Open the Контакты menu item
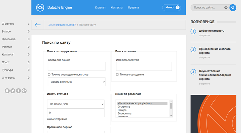This screenshot has height=133, width=241. (x=117, y=7)
